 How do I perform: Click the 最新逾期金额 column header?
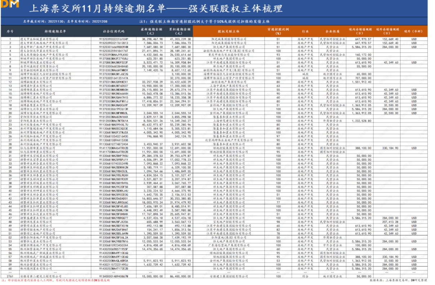151,31
